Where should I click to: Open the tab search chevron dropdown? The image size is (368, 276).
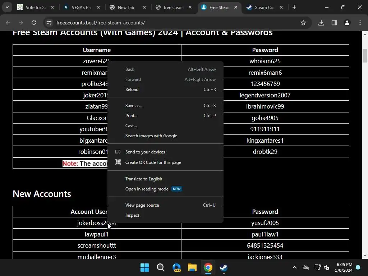(7, 7)
